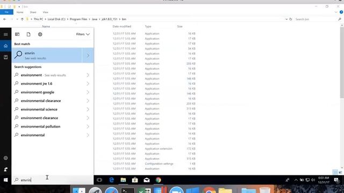Click 'This PC' in address breadcrumb
The width and height of the screenshot is (344, 193).
[38, 19]
